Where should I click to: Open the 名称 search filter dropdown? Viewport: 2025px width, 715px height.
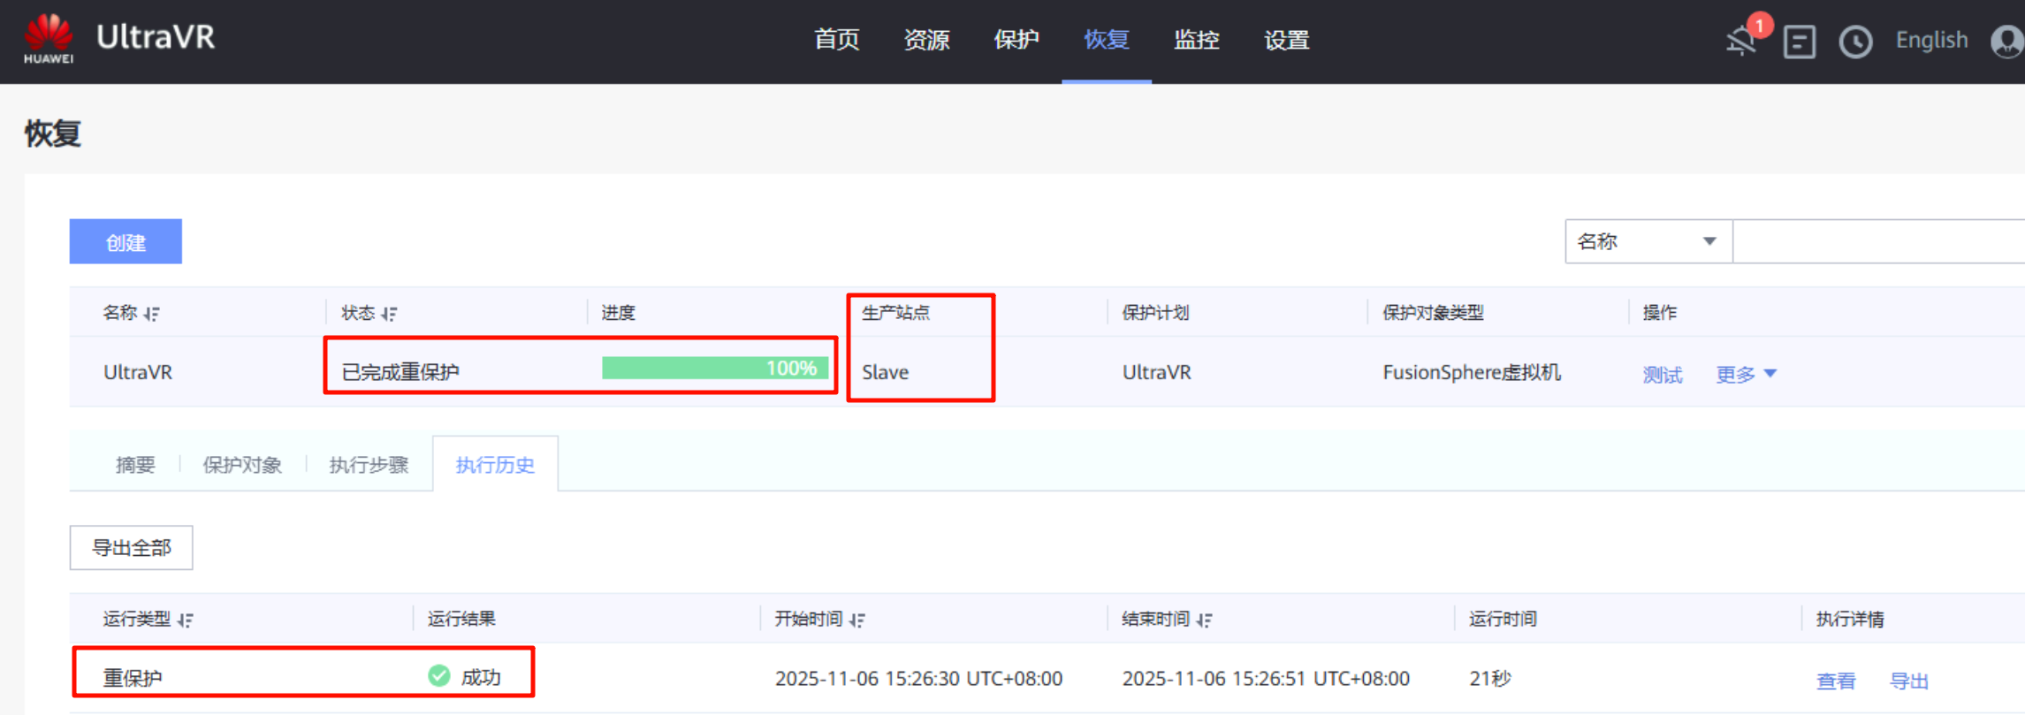[x=1648, y=241]
